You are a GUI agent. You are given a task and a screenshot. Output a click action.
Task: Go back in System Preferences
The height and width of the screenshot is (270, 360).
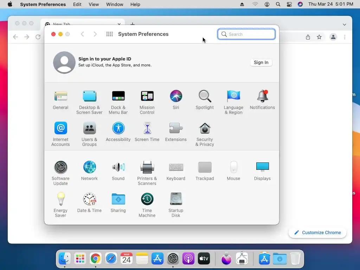pyautogui.click(x=82, y=34)
